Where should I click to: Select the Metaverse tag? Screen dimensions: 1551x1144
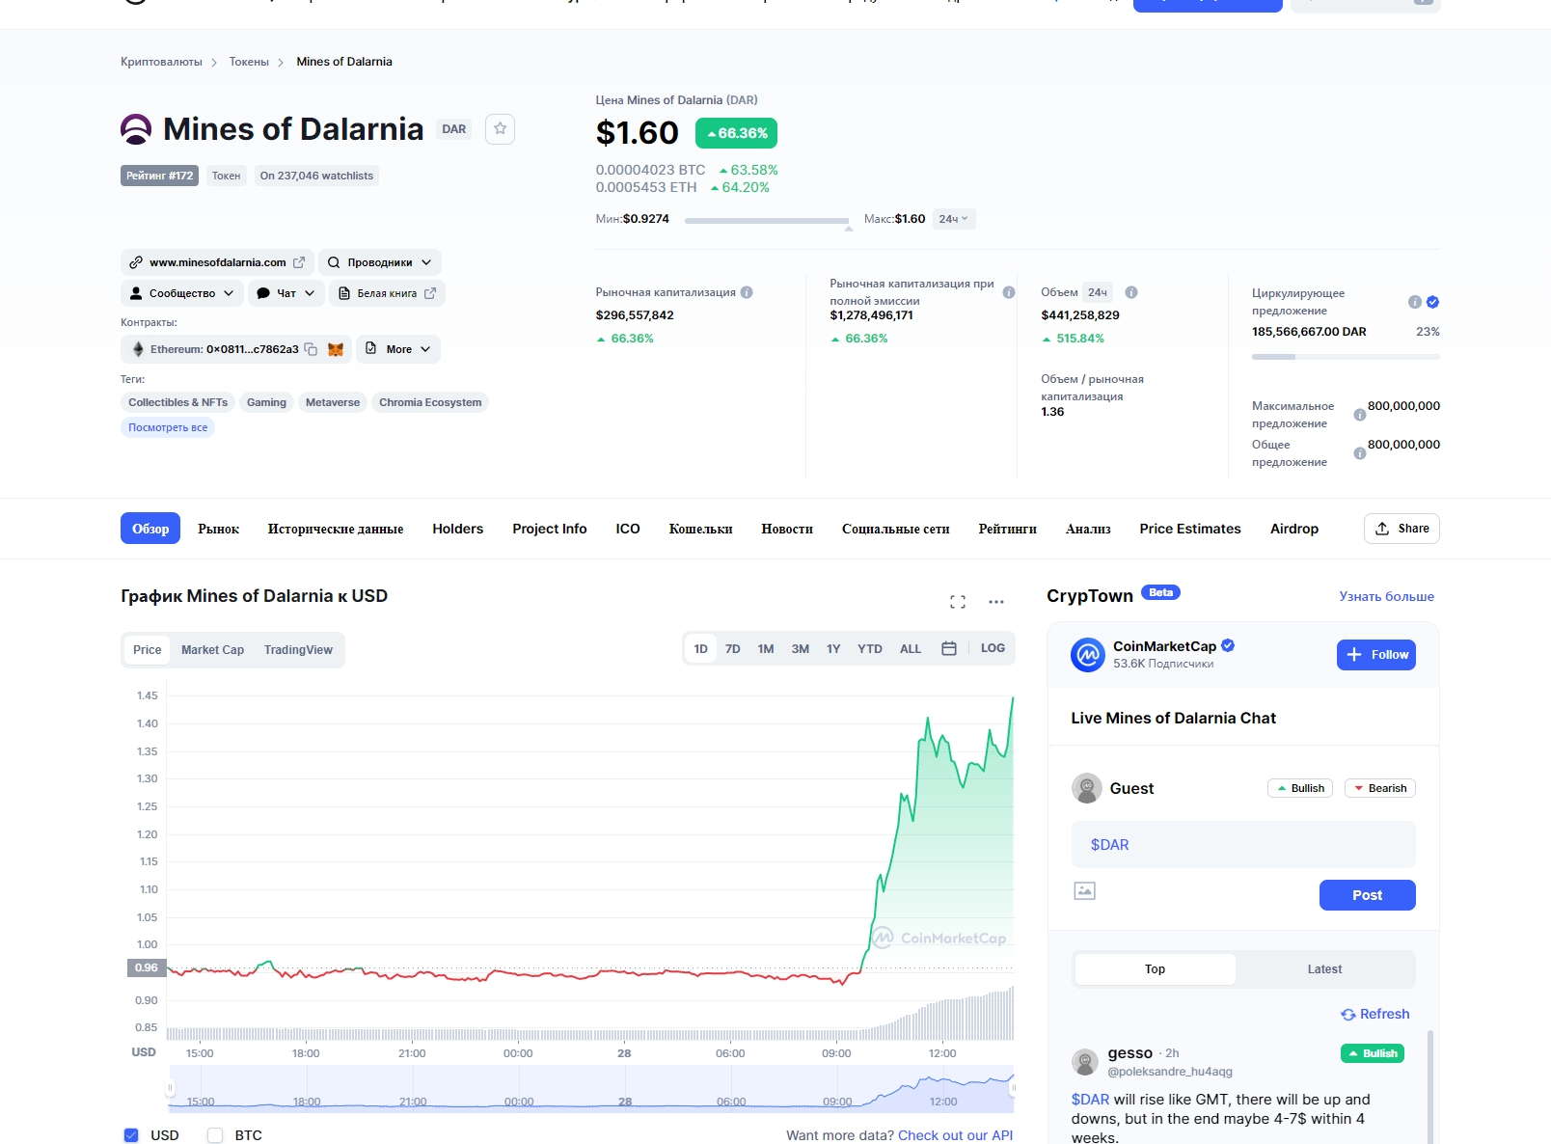point(333,402)
